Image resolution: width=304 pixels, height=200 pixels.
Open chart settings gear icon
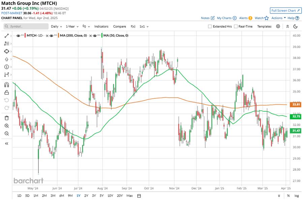pyautogui.click(x=278, y=26)
